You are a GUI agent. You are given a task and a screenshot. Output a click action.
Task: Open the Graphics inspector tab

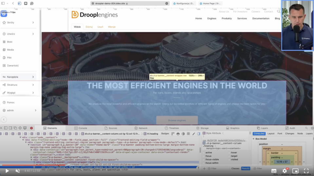(233, 128)
